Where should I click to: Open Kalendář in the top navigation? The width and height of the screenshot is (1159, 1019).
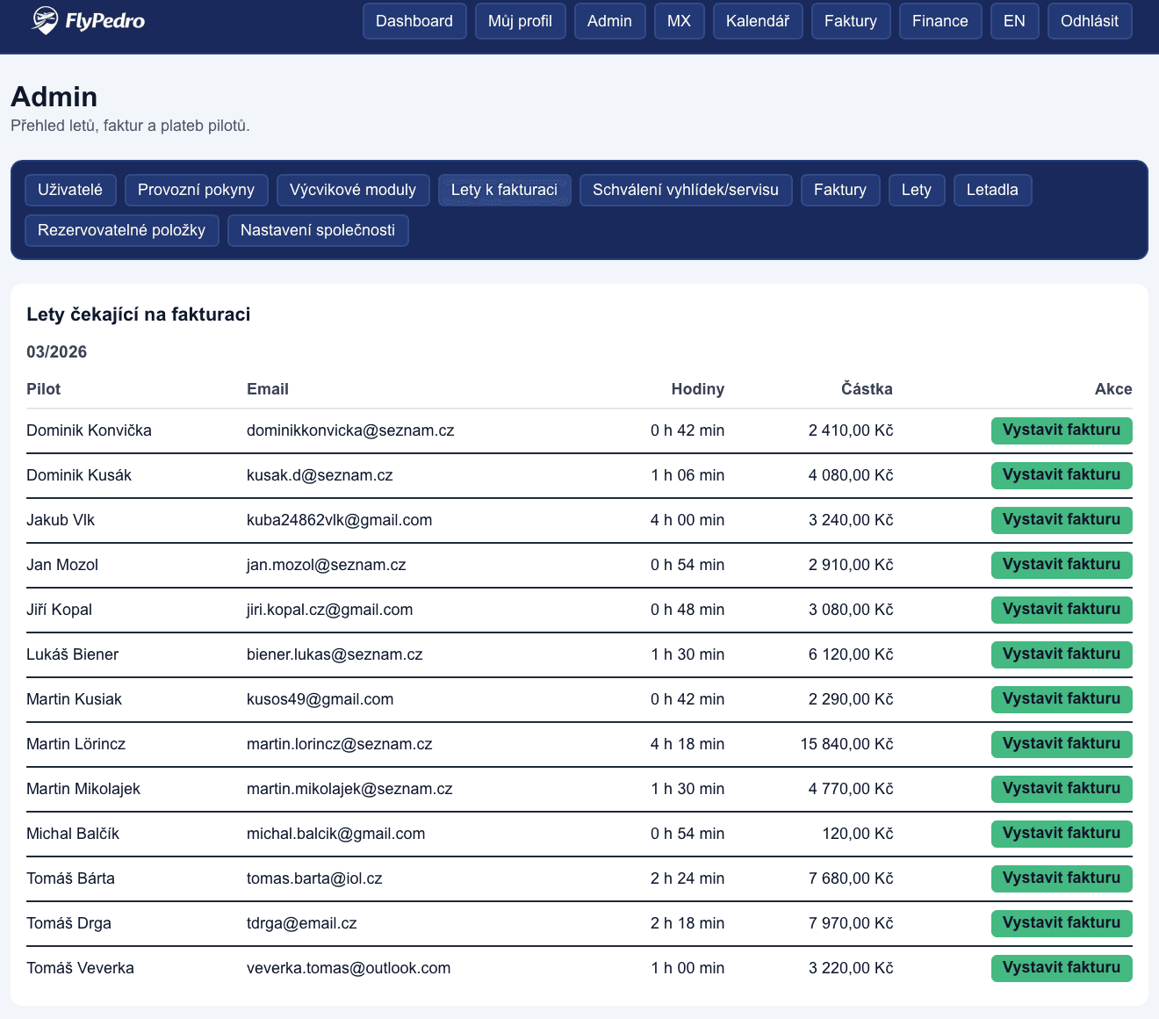tap(758, 21)
